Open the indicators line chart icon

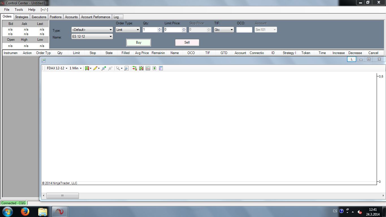148,68
